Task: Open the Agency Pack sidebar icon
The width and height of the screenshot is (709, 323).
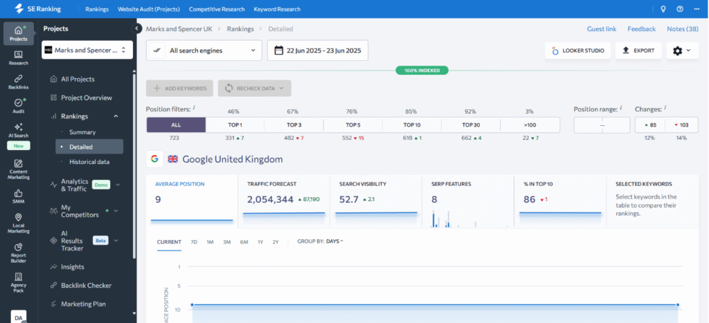Action: (x=19, y=283)
